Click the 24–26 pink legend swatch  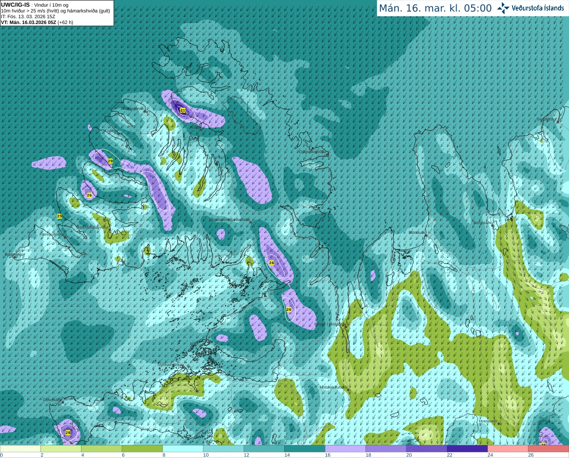508,449
